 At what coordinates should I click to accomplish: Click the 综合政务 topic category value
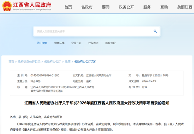[36, 81]
